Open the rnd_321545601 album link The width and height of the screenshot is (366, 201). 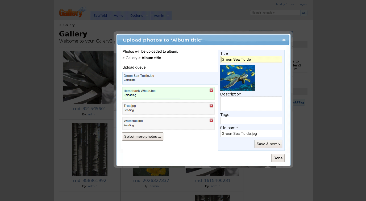(x=90, y=109)
